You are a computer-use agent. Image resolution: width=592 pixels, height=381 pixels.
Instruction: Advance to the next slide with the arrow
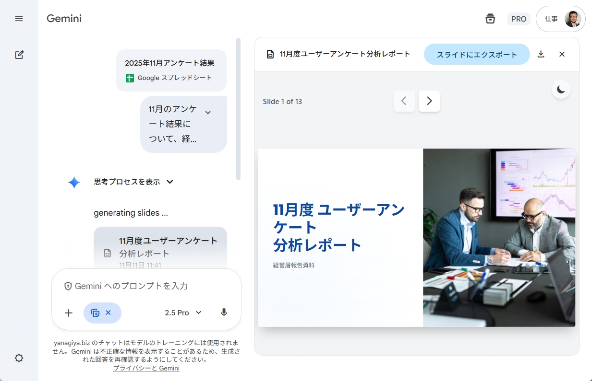429,101
